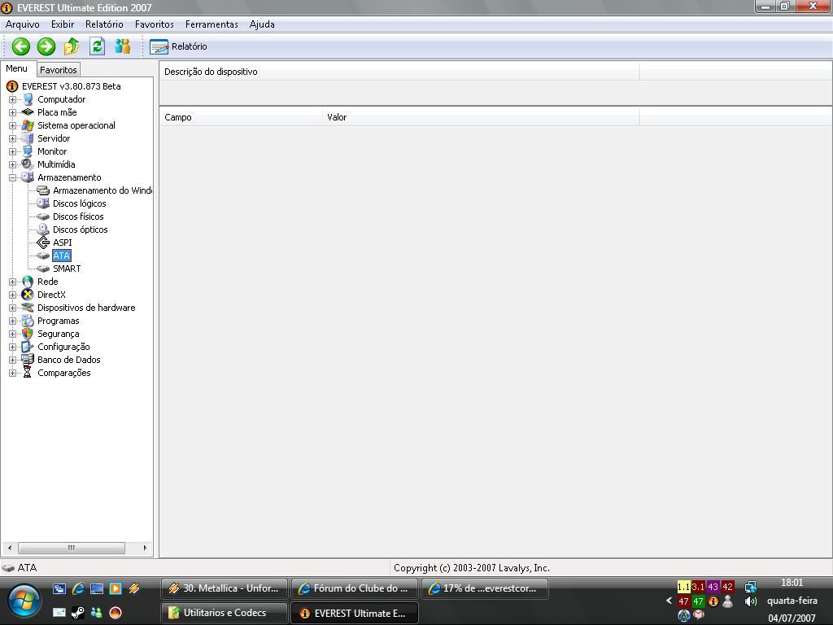
Task: Open the Favoritos menu in the menu bar
Action: tap(154, 24)
